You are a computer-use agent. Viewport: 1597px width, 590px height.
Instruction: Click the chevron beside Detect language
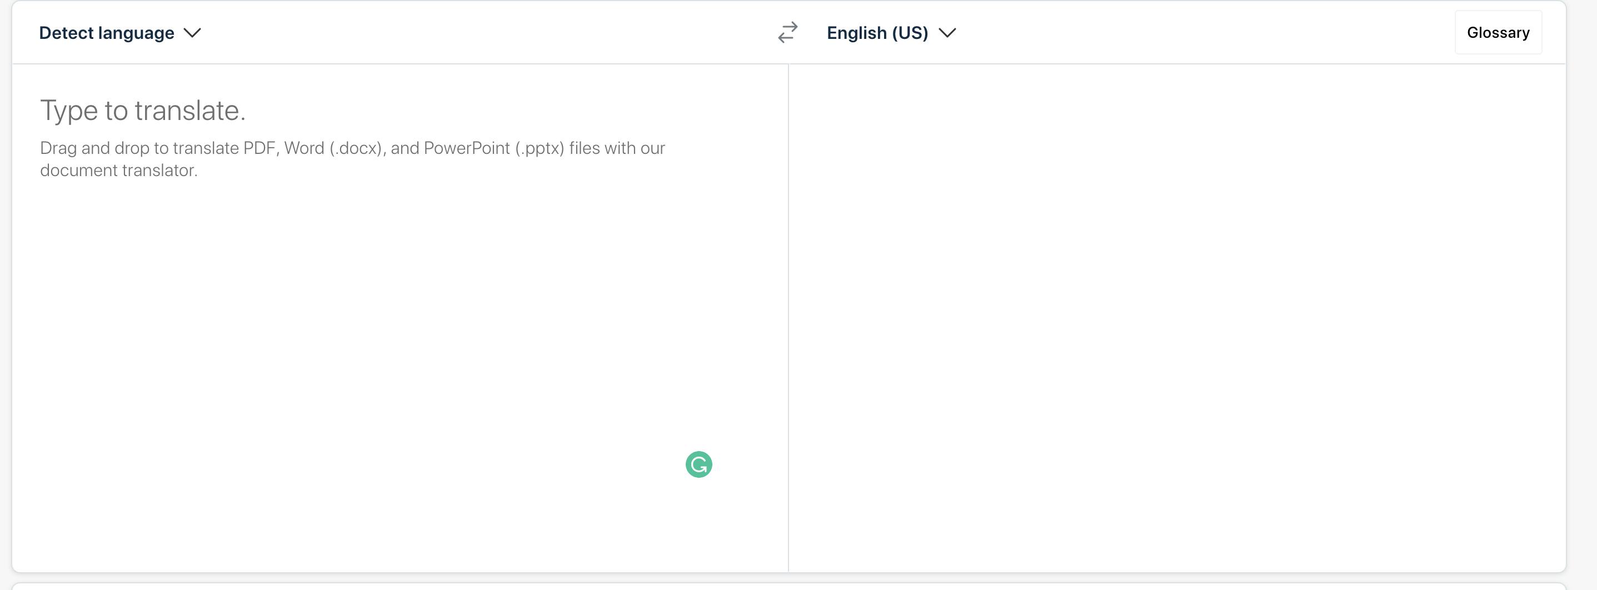pyautogui.click(x=193, y=33)
